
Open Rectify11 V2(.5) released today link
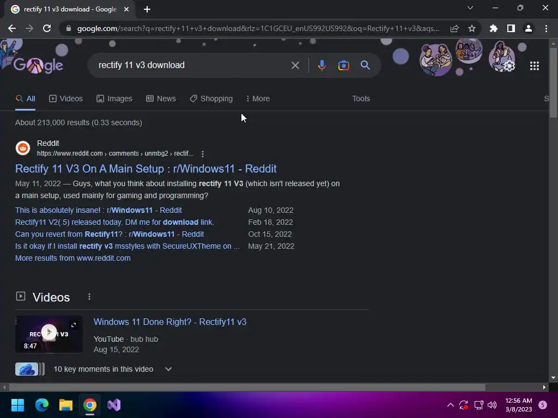[114, 223]
